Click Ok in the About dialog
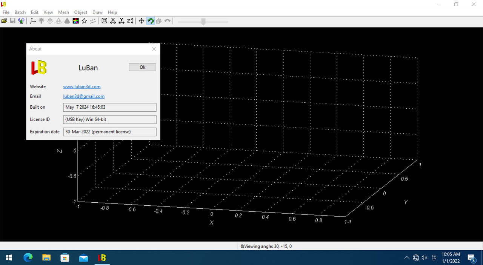This screenshot has width=483, height=265. pos(142,67)
